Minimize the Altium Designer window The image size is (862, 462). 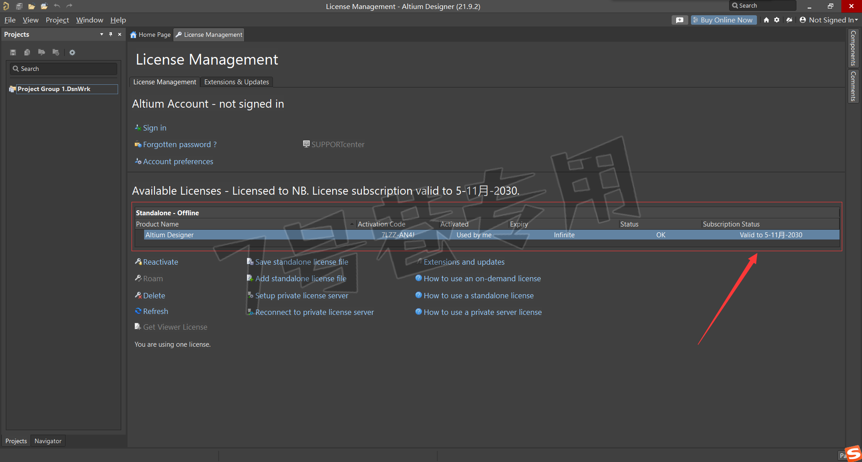pos(809,6)
